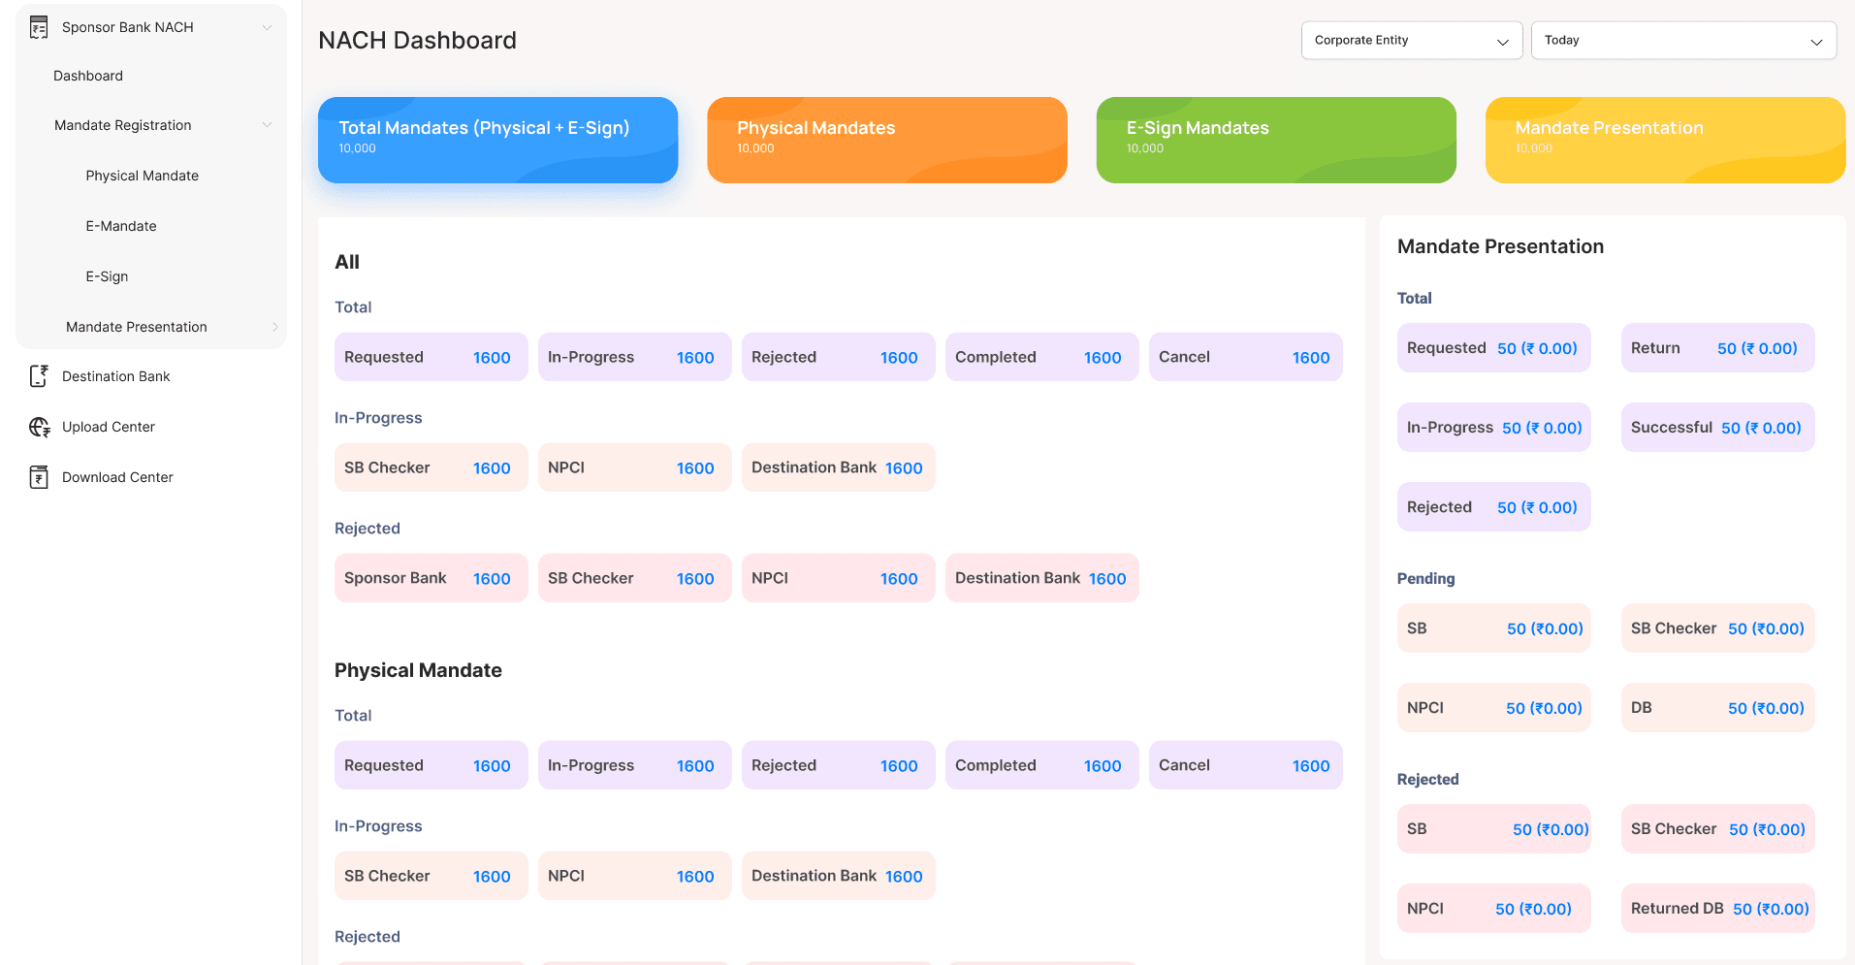The image size is (1855, 965).
Task: Click the Download Center document icon
Action: (x=39, y=477)
